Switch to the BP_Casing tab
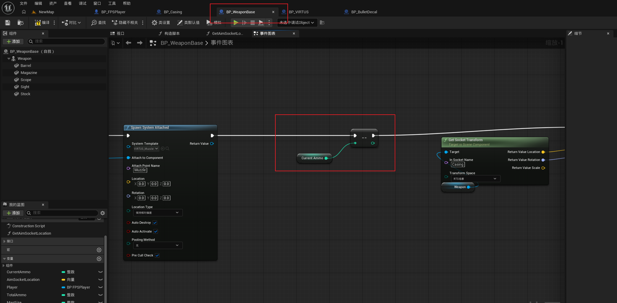This screenshot has width=617, height=303. click(x=173, y=12)
